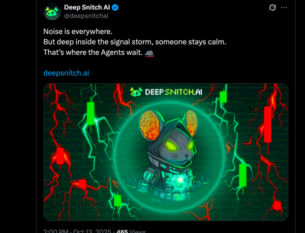Open the @deepsnitchai handle link
Screen dimensions: 305x233
(x=86, y=16)
